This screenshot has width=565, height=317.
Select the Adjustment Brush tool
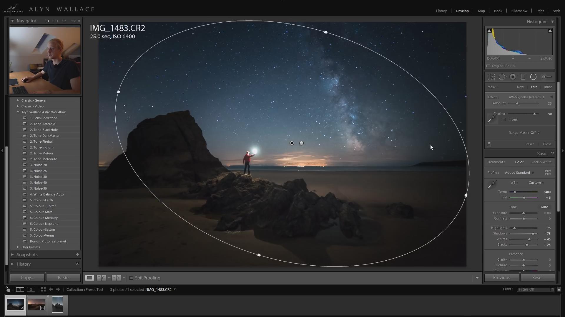[x=547, y=77]
